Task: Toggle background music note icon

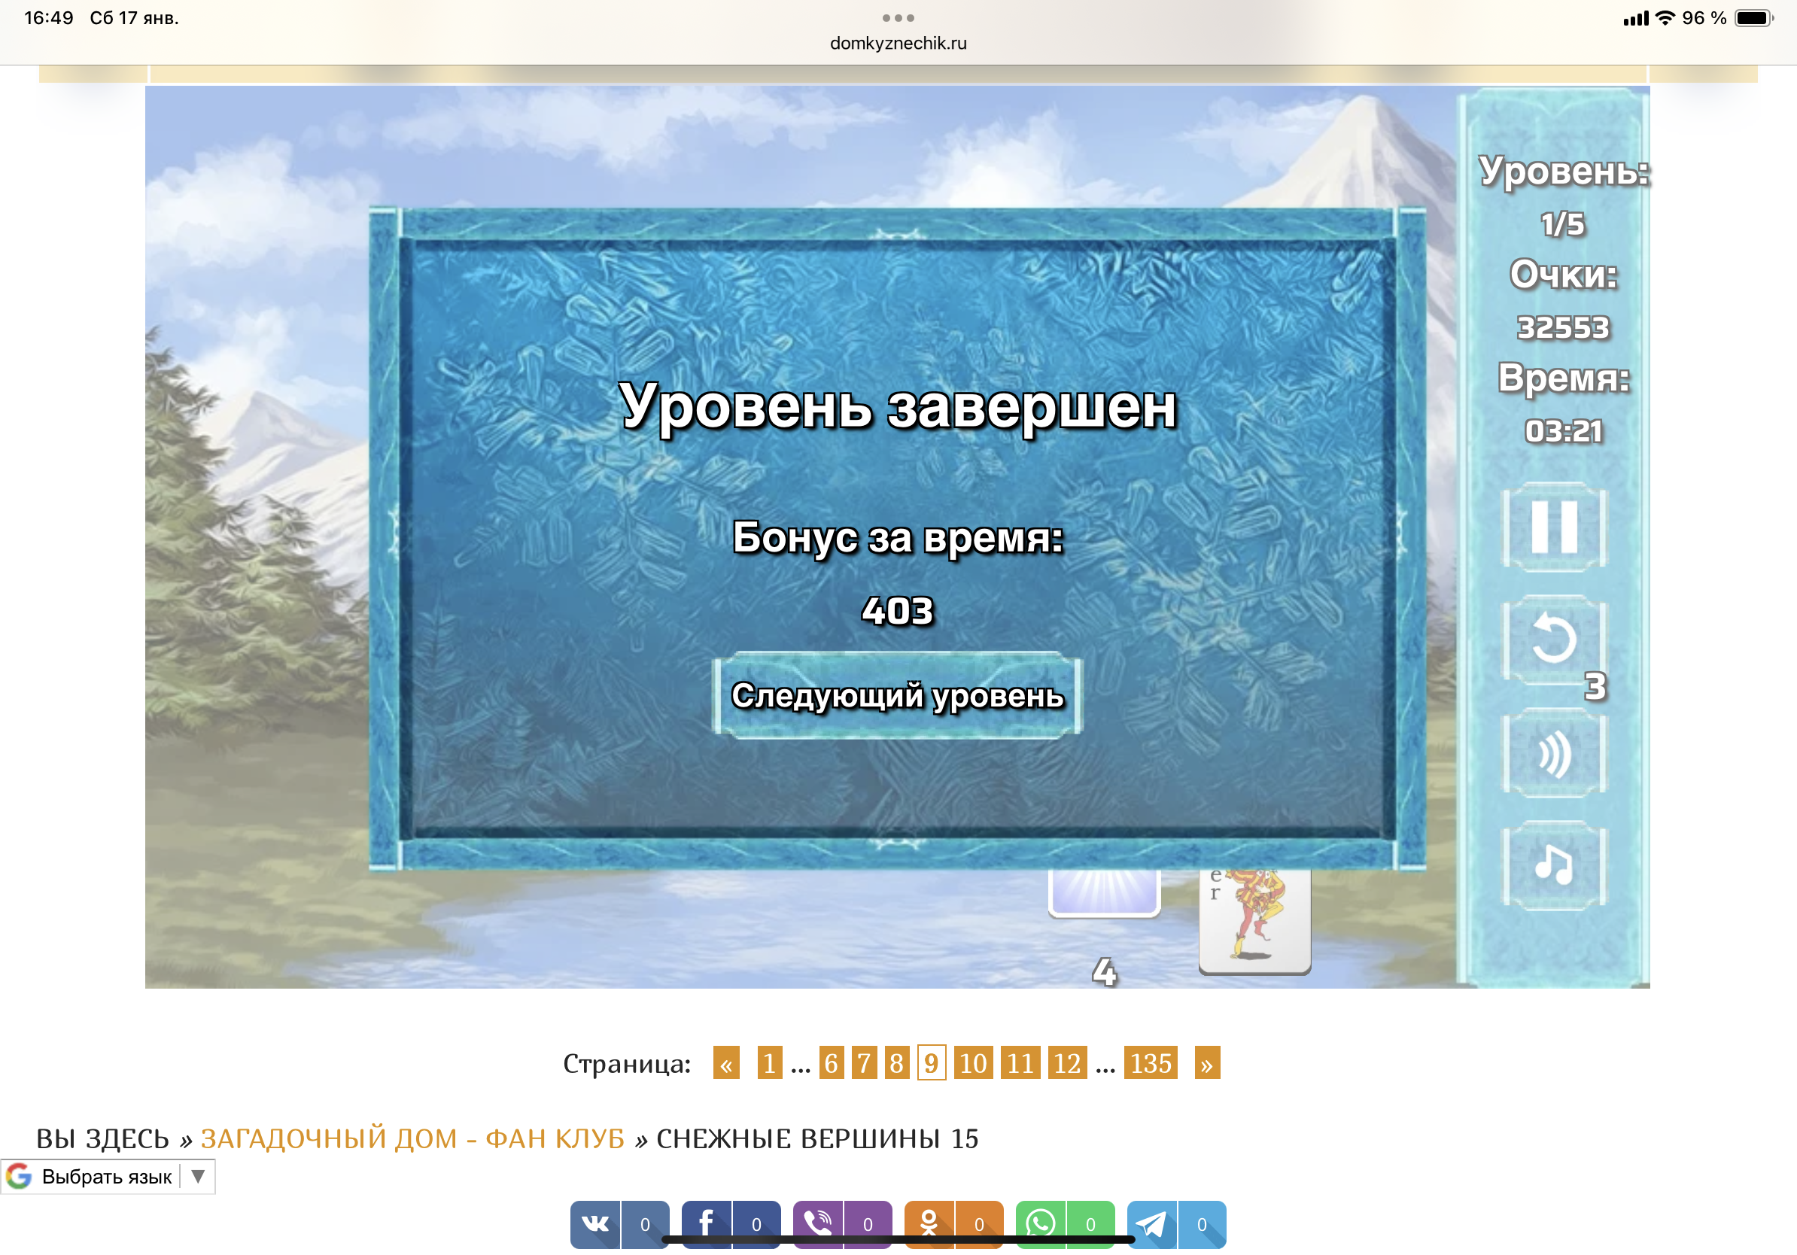Action: click(x=1554, y=865)
